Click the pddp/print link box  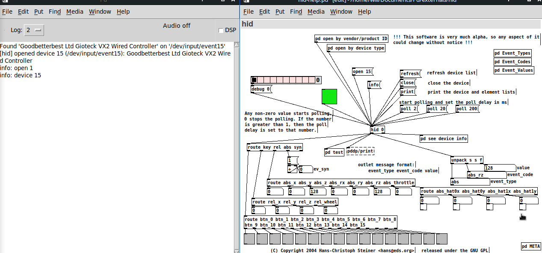pyautogui.click(x=360, y=151)
